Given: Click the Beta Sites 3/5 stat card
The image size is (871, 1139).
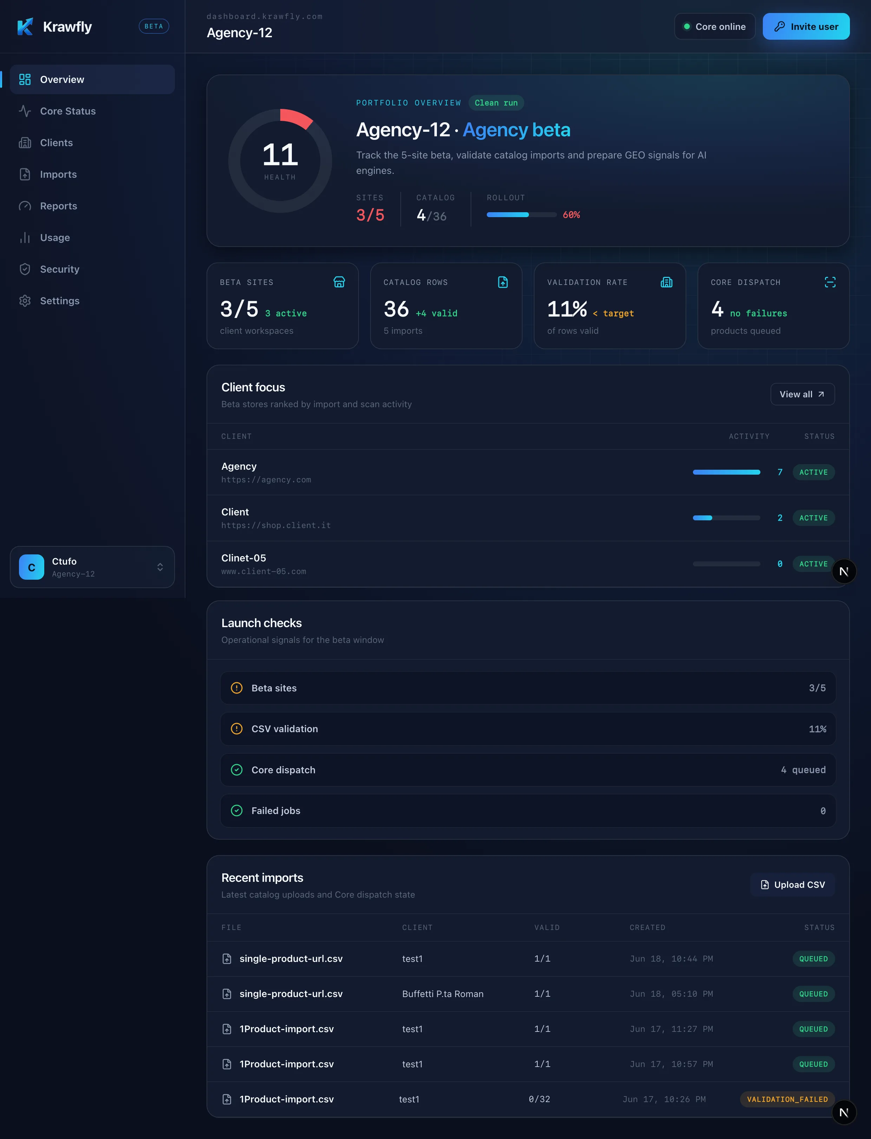Looking at the screenshot, I should [283, 306].
